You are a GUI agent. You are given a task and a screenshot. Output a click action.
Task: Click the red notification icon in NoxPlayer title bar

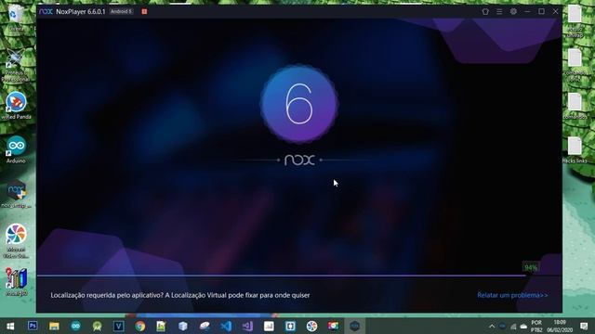click(x=144, y=12)
